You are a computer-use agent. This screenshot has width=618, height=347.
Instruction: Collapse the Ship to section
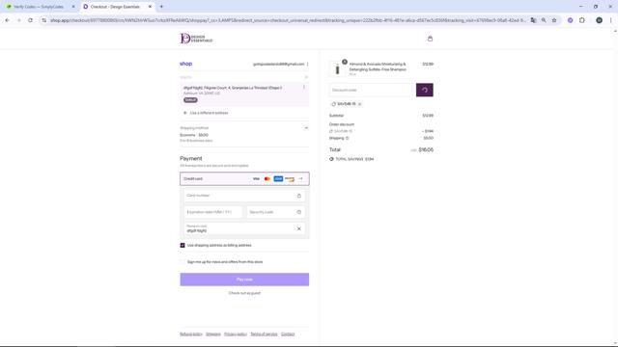click(x=306, y=77)
